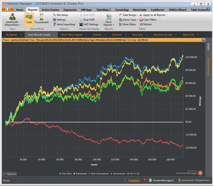Screen dimensions: 213x186
Task: Click the help icon on filter bar
Action: (x=203, y=40)
